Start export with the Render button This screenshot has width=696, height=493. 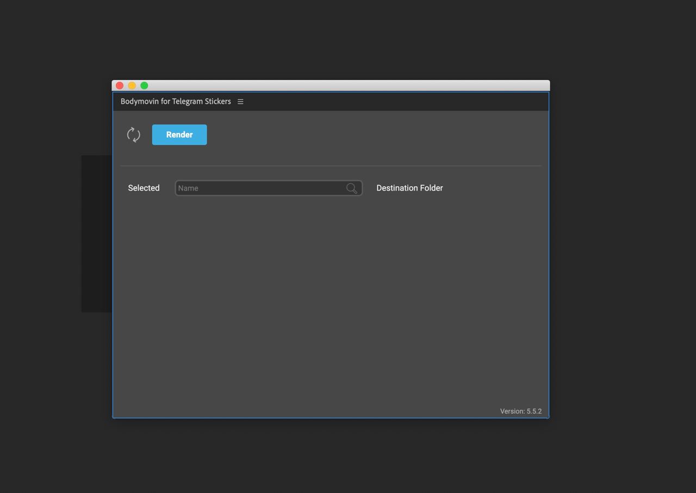point(179,135)
